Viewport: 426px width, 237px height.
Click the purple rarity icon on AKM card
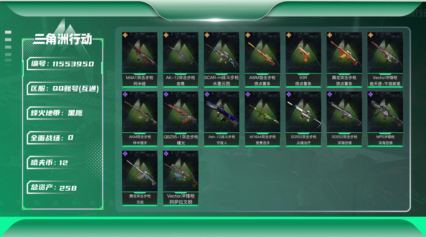(125, 94)
